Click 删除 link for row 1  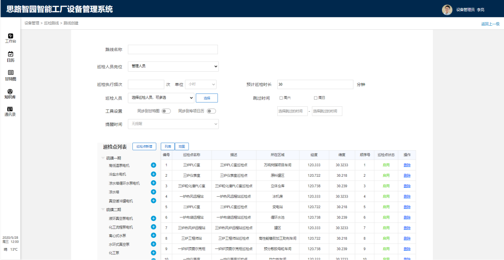[407, 165]
